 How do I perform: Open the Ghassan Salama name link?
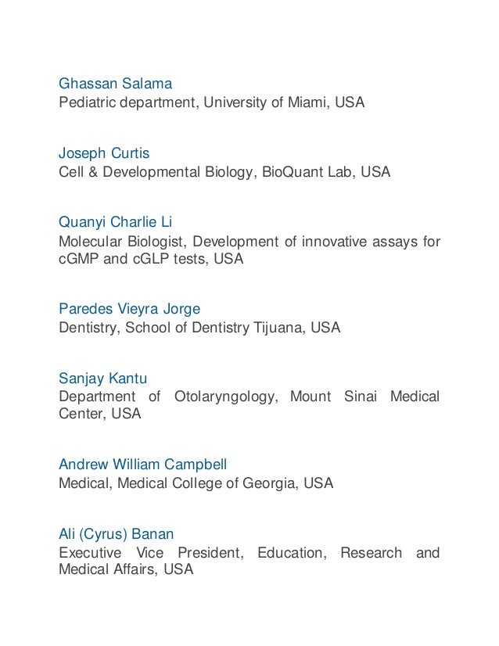[x=116, y=84]
